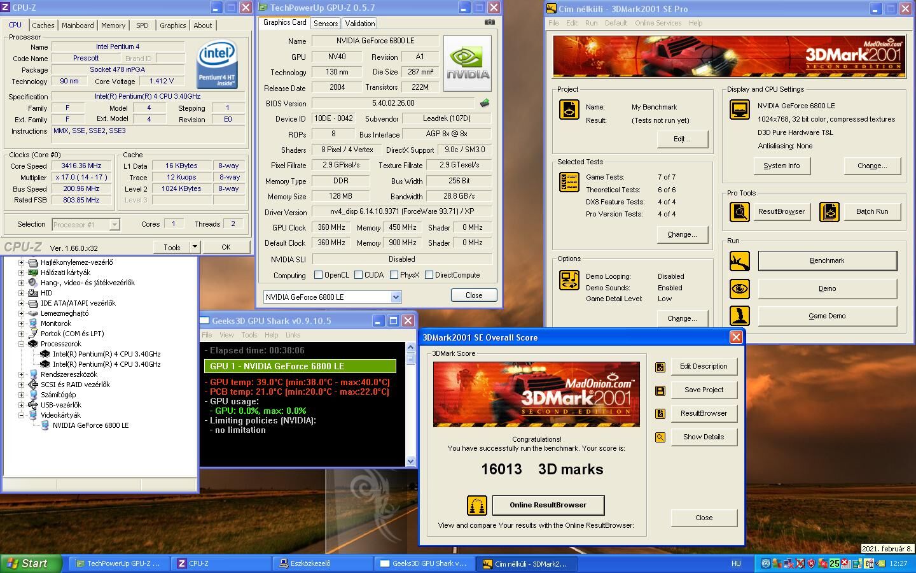Image resolution: width=916 pixels, height=573 pixels.
Task: Switch to the Sensors tab in GPU-Z
Action: click(x=326, y=24)
